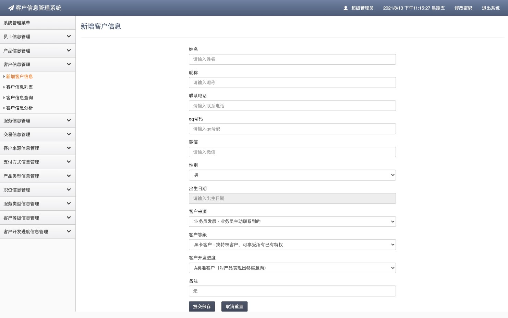Open the 出生日期 date field
508x318 pixels.
[x=292, y=198]
